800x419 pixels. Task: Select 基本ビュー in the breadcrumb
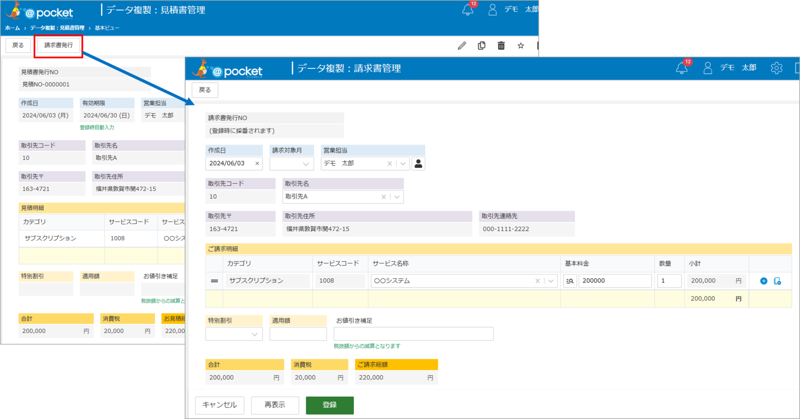pos(107,28)
